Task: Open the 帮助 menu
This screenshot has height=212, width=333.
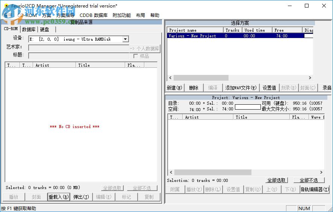Action: (x=154, y=15)
